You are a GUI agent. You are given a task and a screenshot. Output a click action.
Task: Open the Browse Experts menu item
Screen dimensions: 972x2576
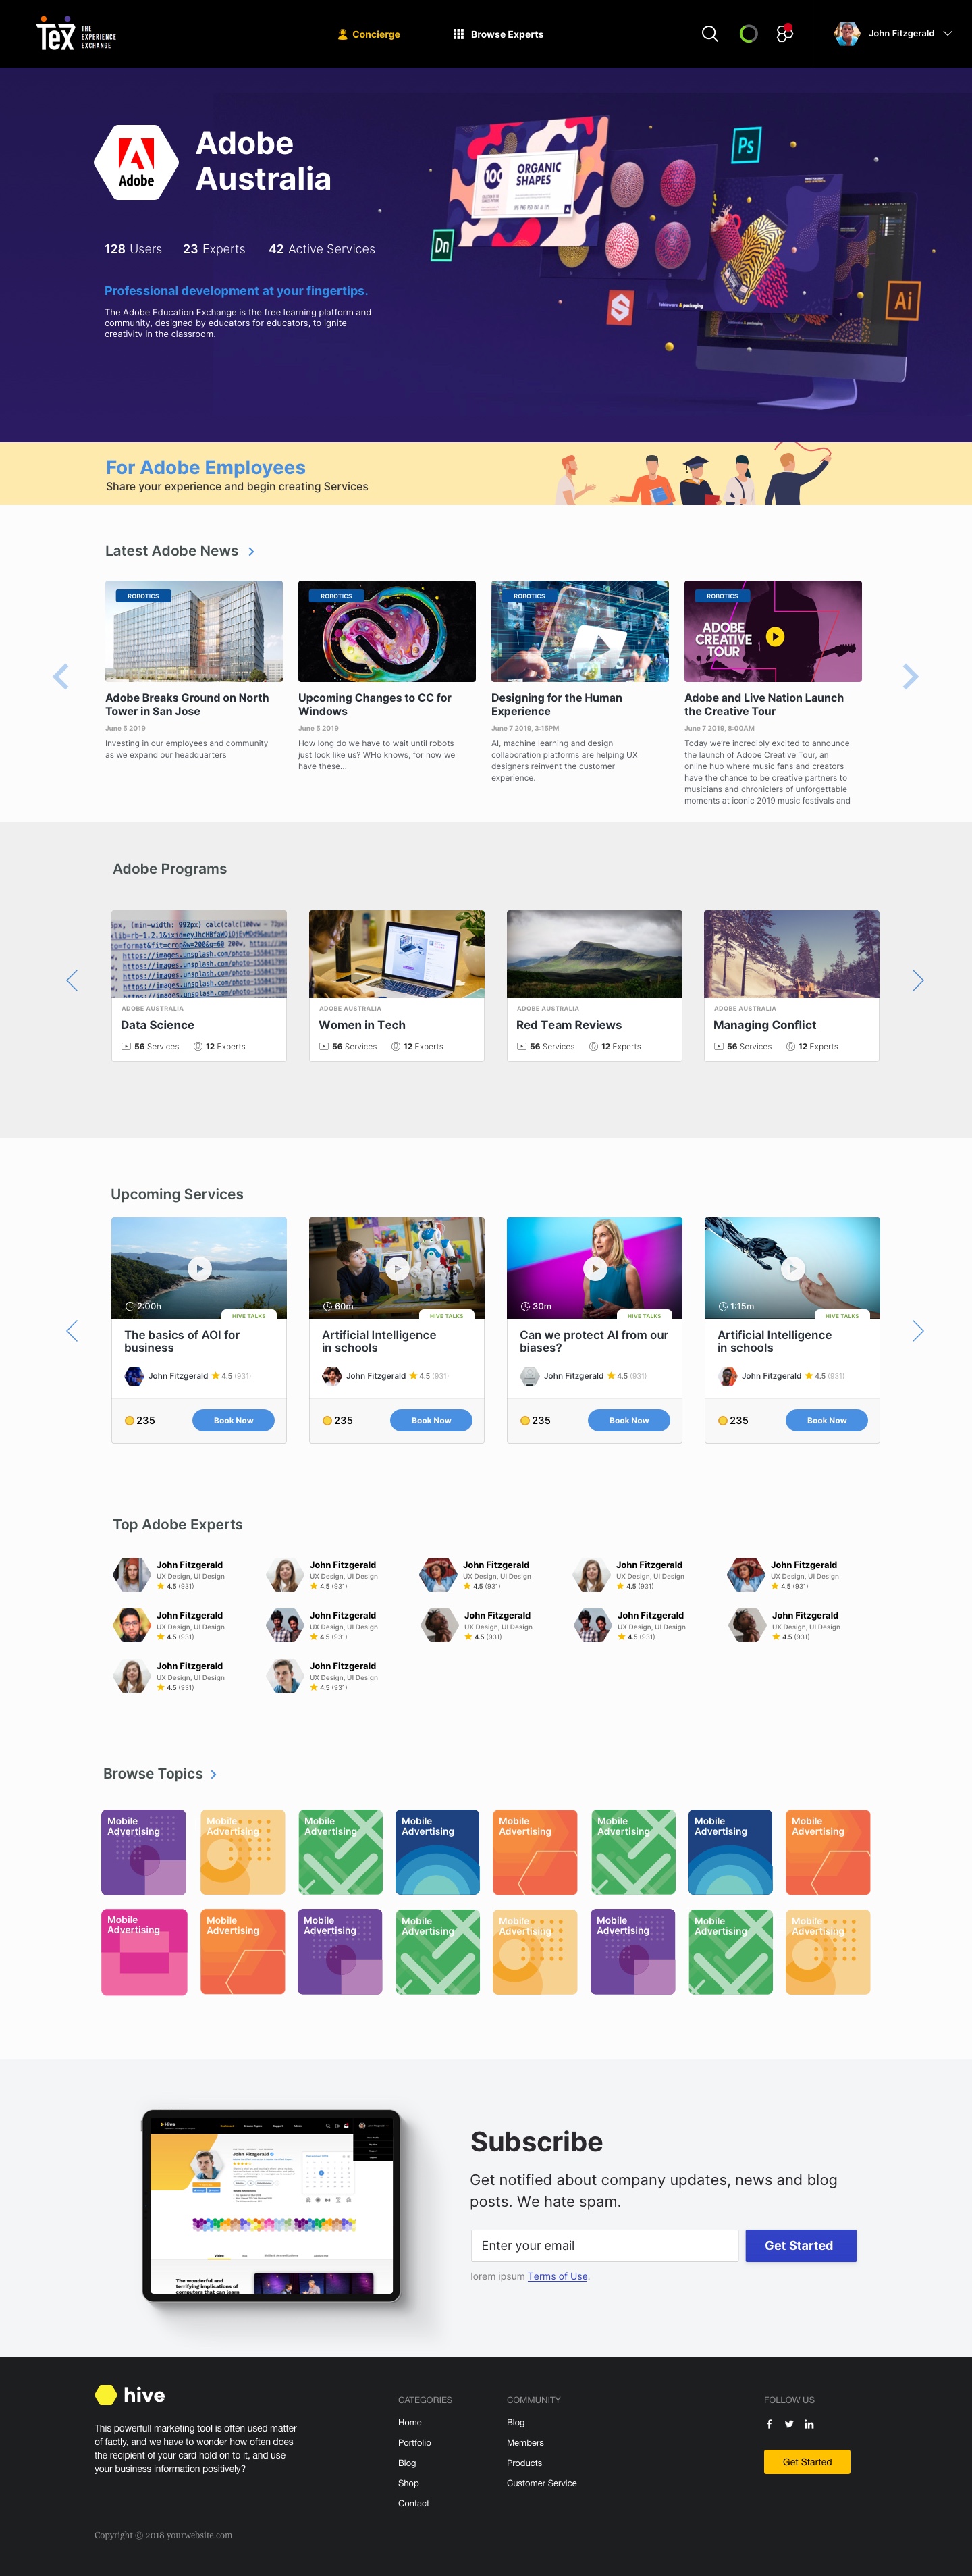point(498,34)
